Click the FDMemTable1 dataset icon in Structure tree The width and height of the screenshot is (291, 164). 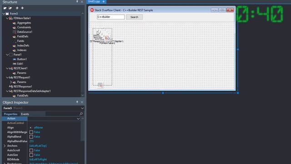(x=11, y=18)
